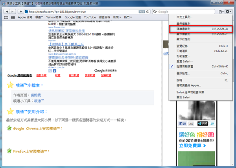Open 噗通™ link after 噗通小工具
Screen dimensions: 236x168
[x=39, y=101]
